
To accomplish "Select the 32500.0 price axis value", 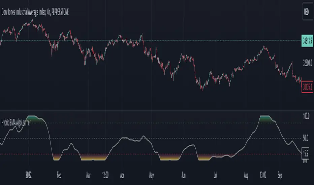I will 307,63.
